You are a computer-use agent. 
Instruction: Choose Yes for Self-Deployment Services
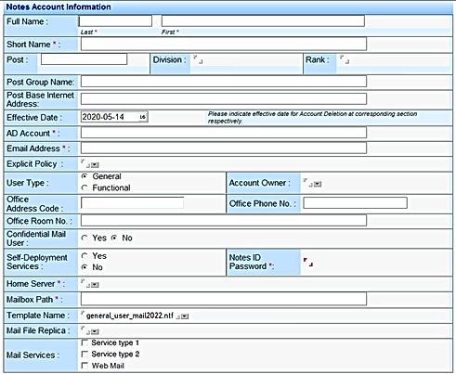point(85,256)
